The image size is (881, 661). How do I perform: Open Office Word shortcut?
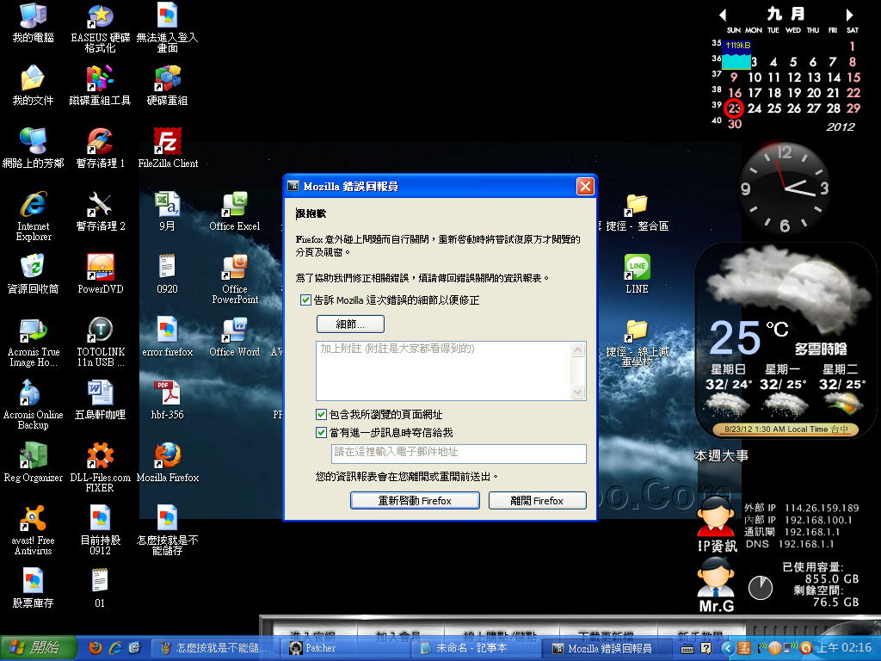[x=234, y=337]
